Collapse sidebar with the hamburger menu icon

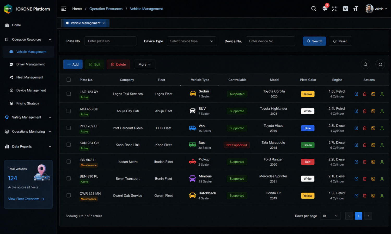point(64,9)
